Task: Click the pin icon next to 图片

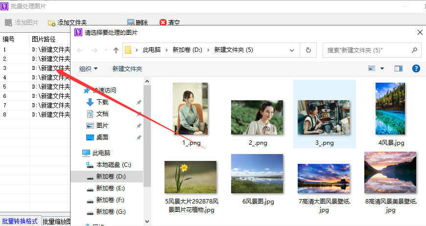Action: [x=139, y=126]
